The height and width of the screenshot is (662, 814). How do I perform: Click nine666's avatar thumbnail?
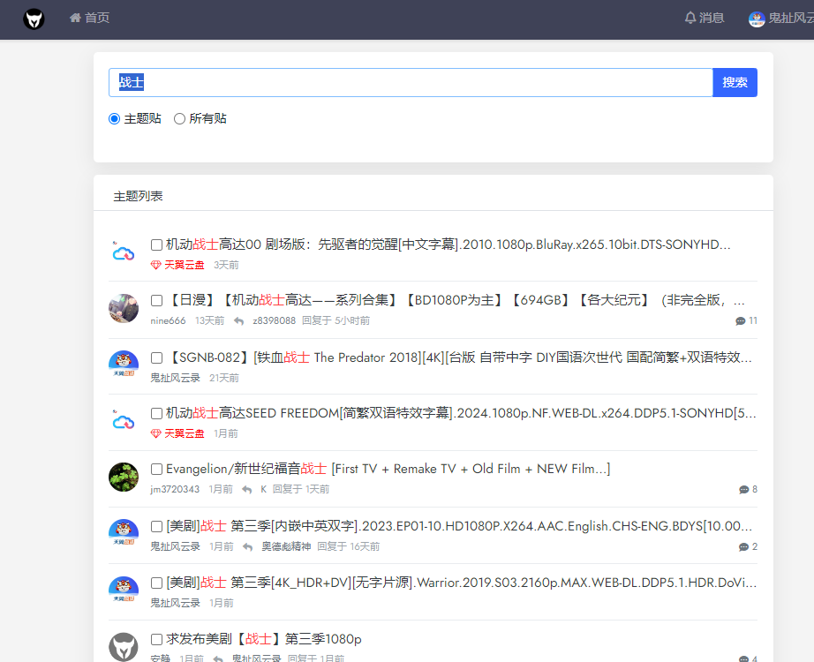[123, 309]
